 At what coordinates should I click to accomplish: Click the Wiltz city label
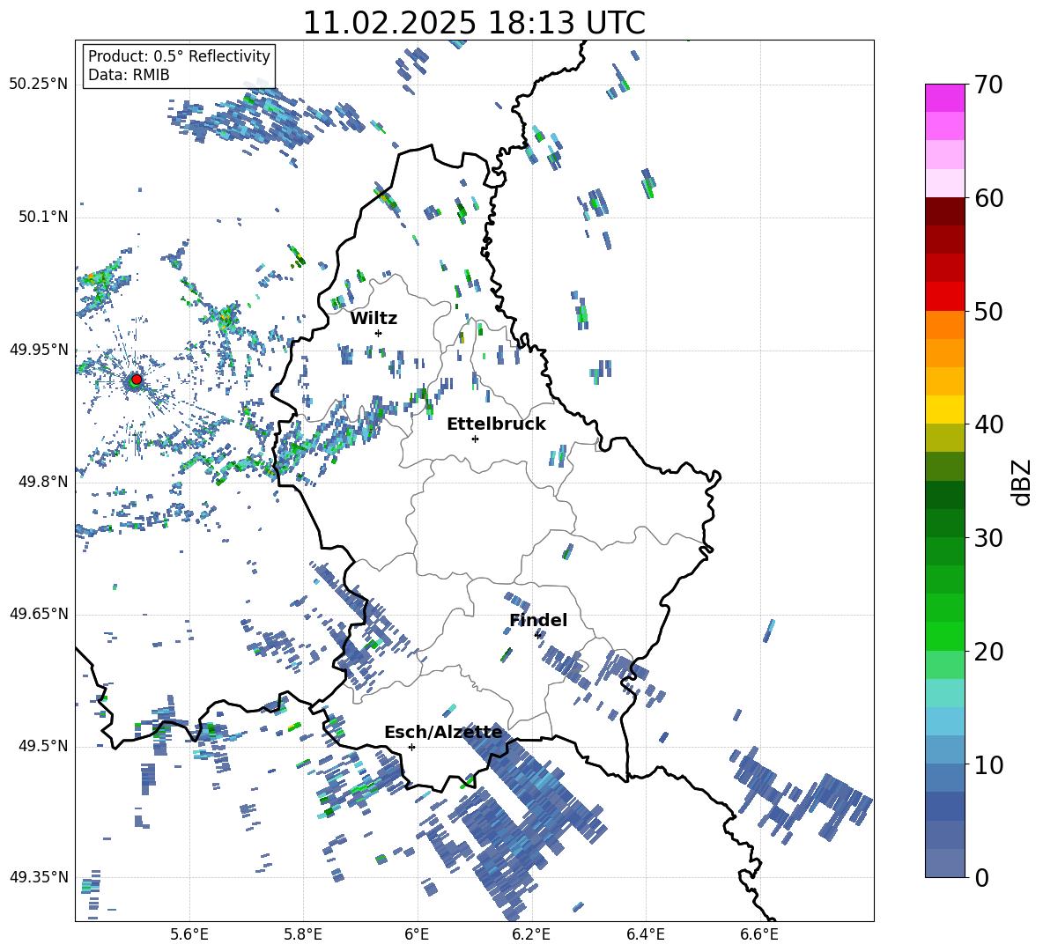tap(374, 319)
